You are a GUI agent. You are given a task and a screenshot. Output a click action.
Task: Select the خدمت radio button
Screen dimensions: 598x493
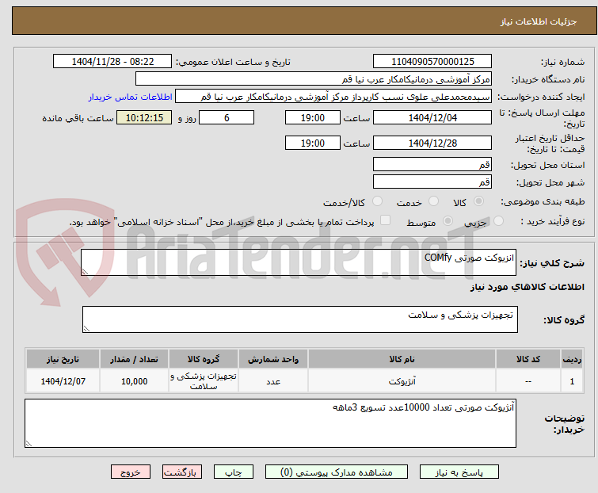tap(433, 201)
